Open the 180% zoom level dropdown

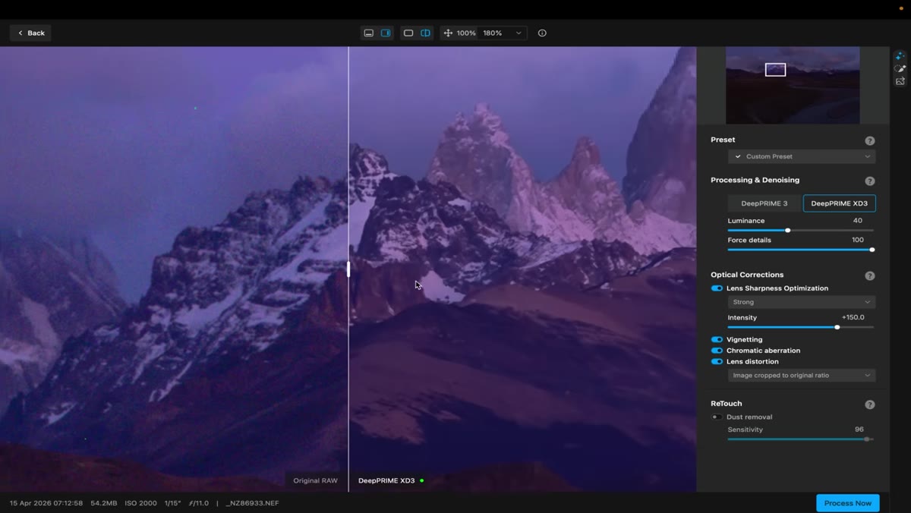[503, 33]
